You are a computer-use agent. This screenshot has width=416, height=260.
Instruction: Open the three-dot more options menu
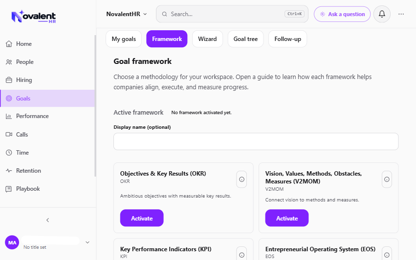pyautogui.click(x=401, y=14)
